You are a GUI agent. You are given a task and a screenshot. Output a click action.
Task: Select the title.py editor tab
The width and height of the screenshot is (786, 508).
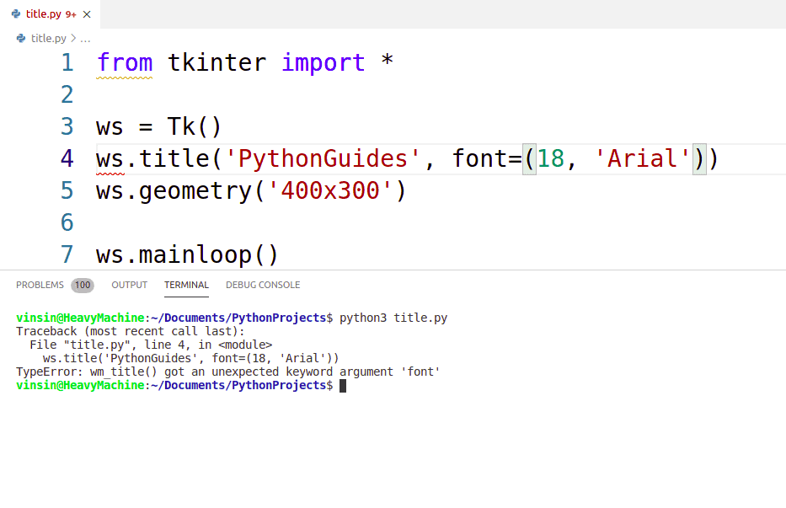click(x=51, y=14)
